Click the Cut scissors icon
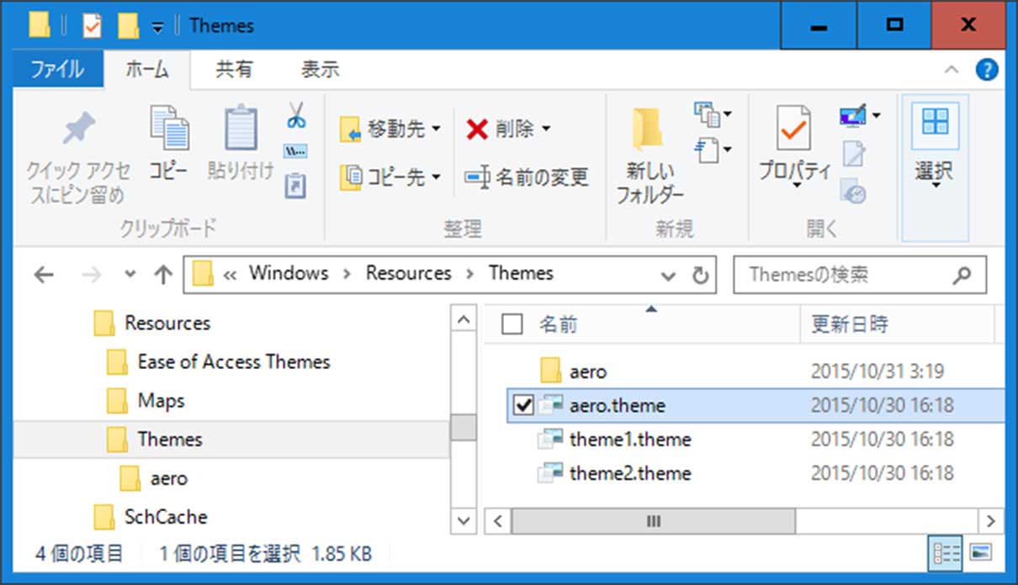Viewport: 1018px width, 585px height. point(296,115)
